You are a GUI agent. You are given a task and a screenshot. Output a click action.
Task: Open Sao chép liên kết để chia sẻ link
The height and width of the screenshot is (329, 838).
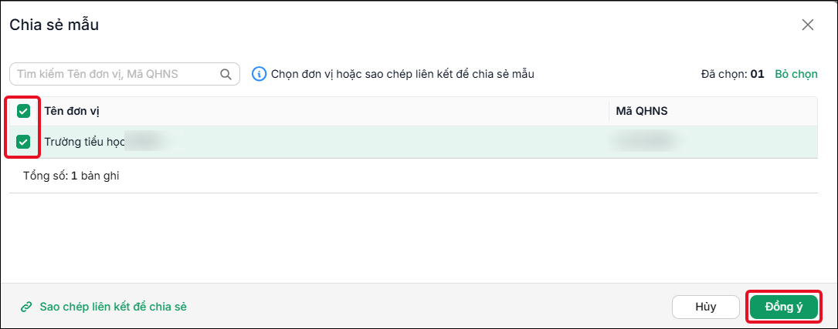click(x=113, y=307)
